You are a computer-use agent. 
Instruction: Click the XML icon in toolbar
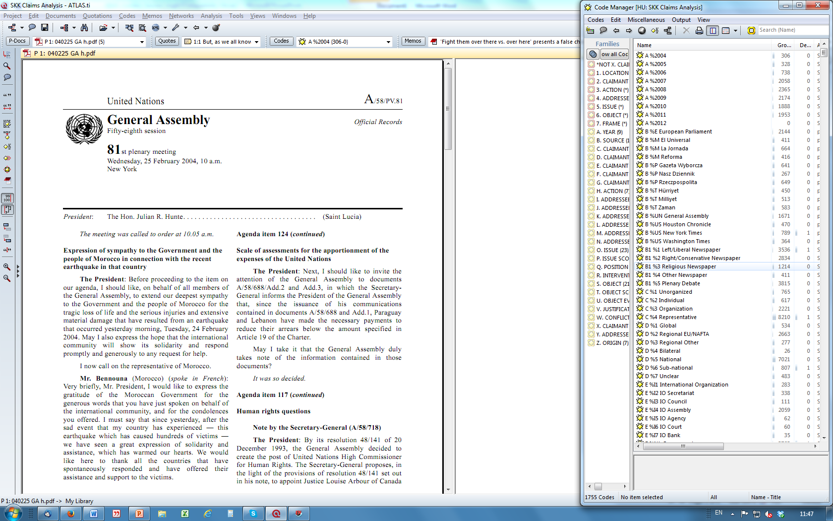pos(156,28)
